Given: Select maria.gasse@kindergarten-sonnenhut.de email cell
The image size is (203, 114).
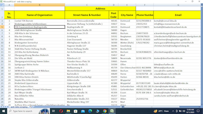Looking at the screenshot, I should [177, 43].
